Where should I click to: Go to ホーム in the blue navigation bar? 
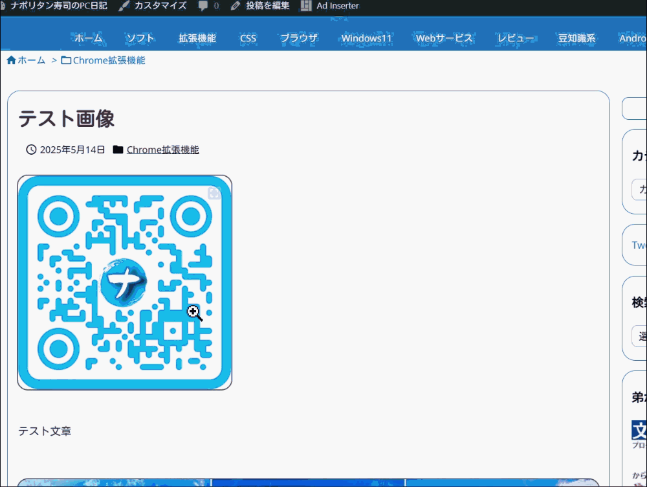coord(88,38)
